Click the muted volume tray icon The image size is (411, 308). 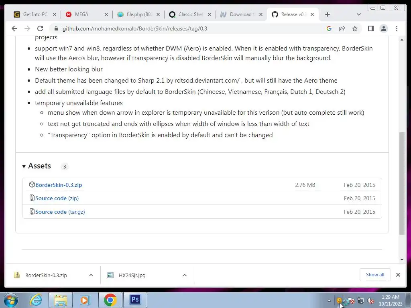(370, 301)
